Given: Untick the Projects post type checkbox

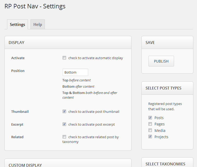Looking at the screenshot, I should pyautogui.click(x=150, y=137).
